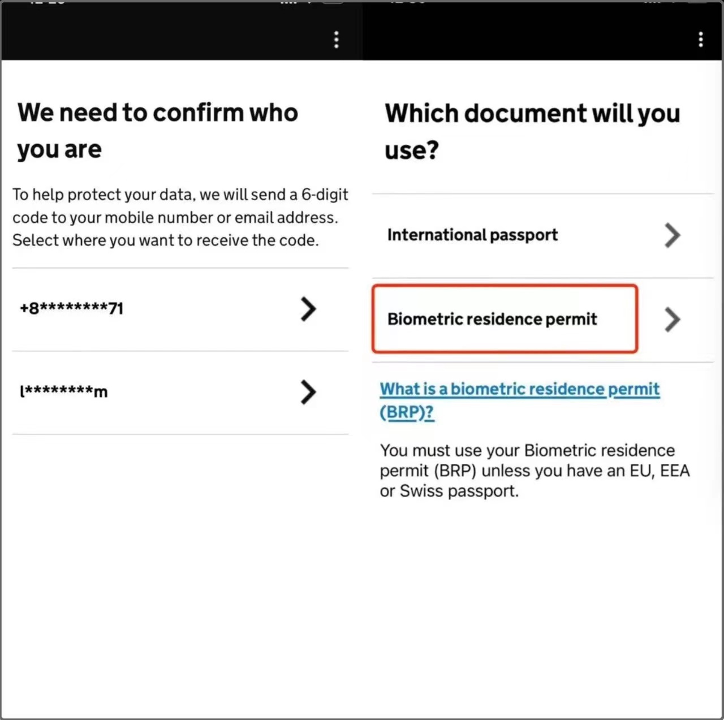Tap the chevron beside the masked phone number
The image size is (724, 720).
pyautogui.click(x=308, y=309)
